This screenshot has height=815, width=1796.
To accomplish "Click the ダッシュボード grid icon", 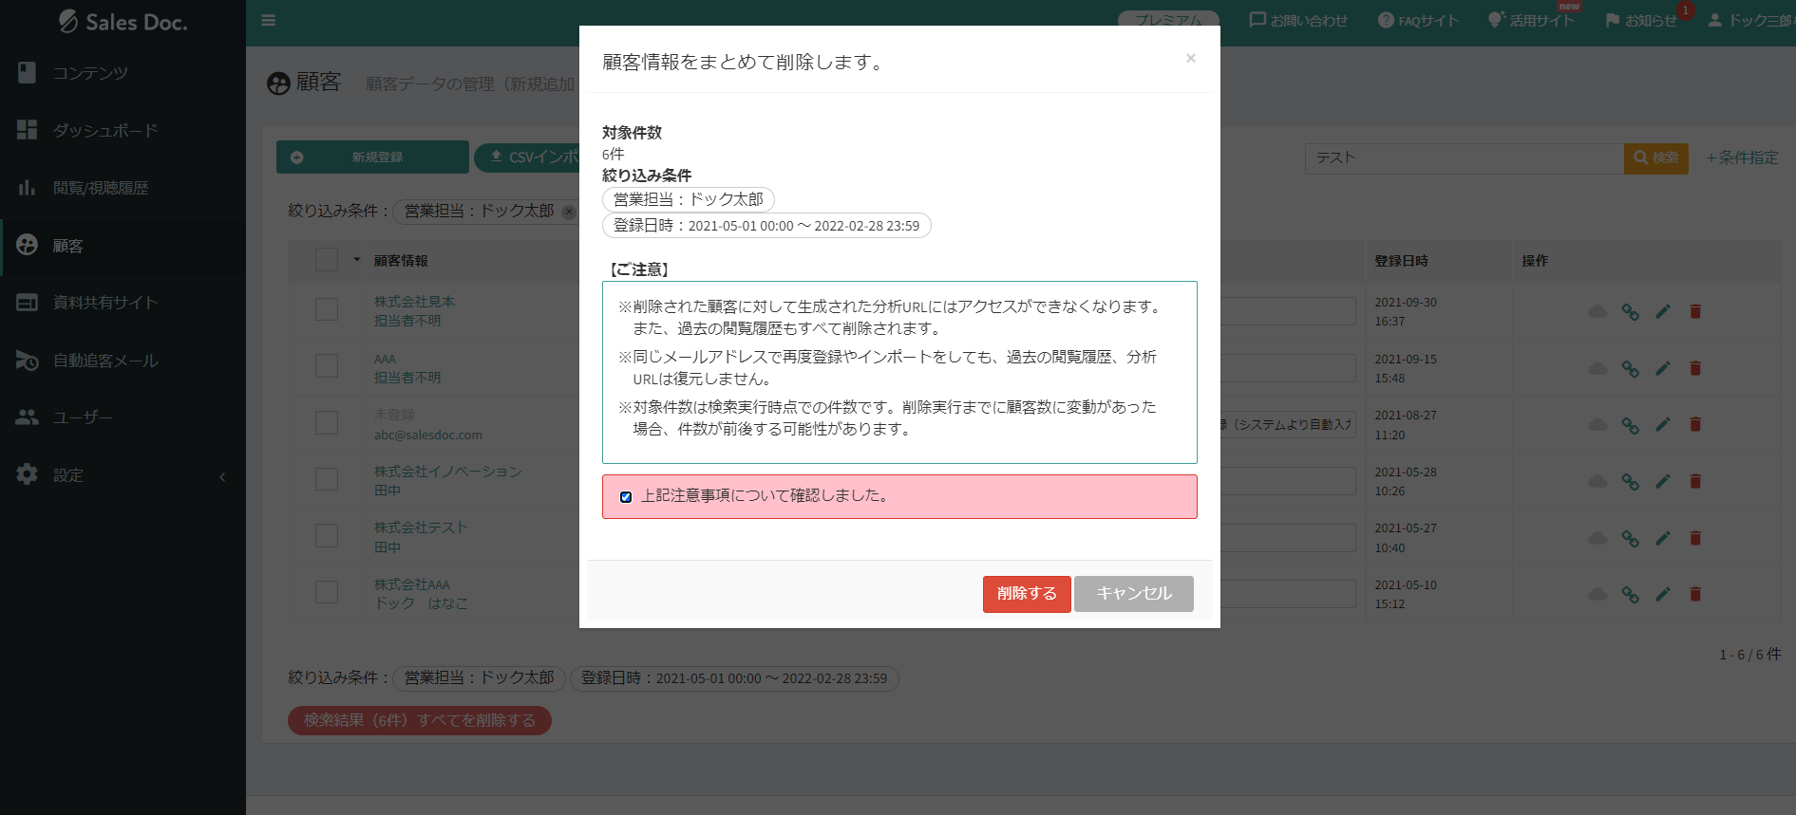I will pyautogui.click(x=28, y=130).
